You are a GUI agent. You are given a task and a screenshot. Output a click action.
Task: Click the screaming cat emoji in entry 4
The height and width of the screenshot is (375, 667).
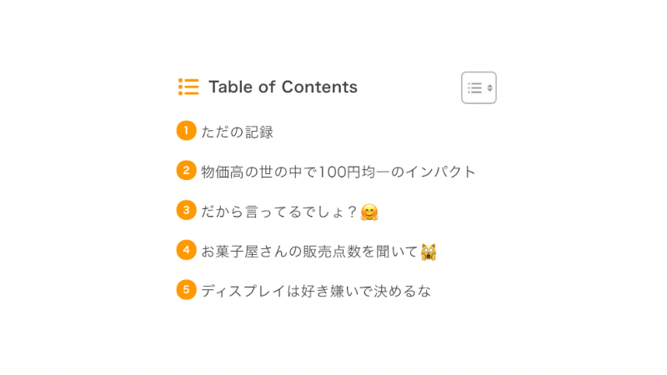429,252
